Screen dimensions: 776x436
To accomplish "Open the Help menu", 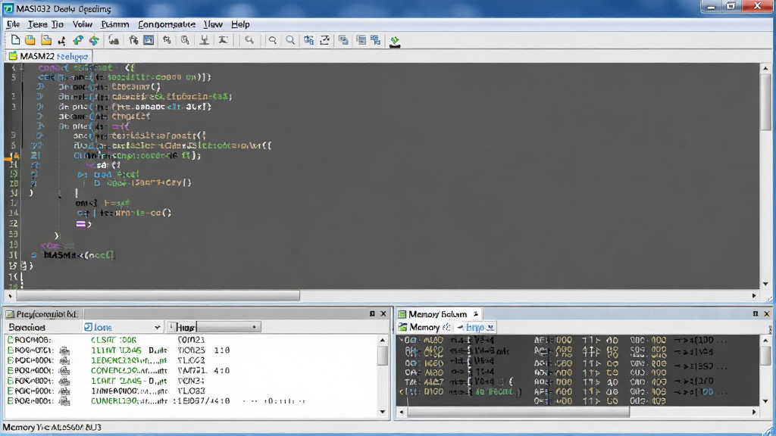I will 240,24.
